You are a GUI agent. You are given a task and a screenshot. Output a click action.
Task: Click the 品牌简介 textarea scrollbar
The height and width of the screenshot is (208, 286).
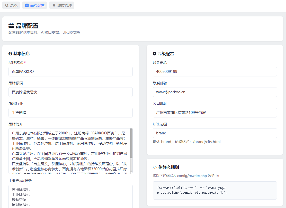click(x=131, y=143)
